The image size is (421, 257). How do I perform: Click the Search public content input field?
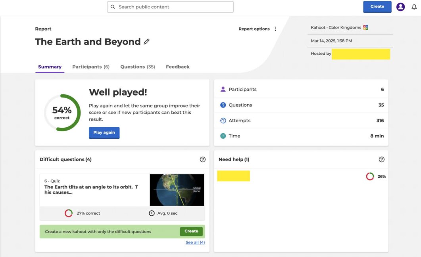point(171,7)
